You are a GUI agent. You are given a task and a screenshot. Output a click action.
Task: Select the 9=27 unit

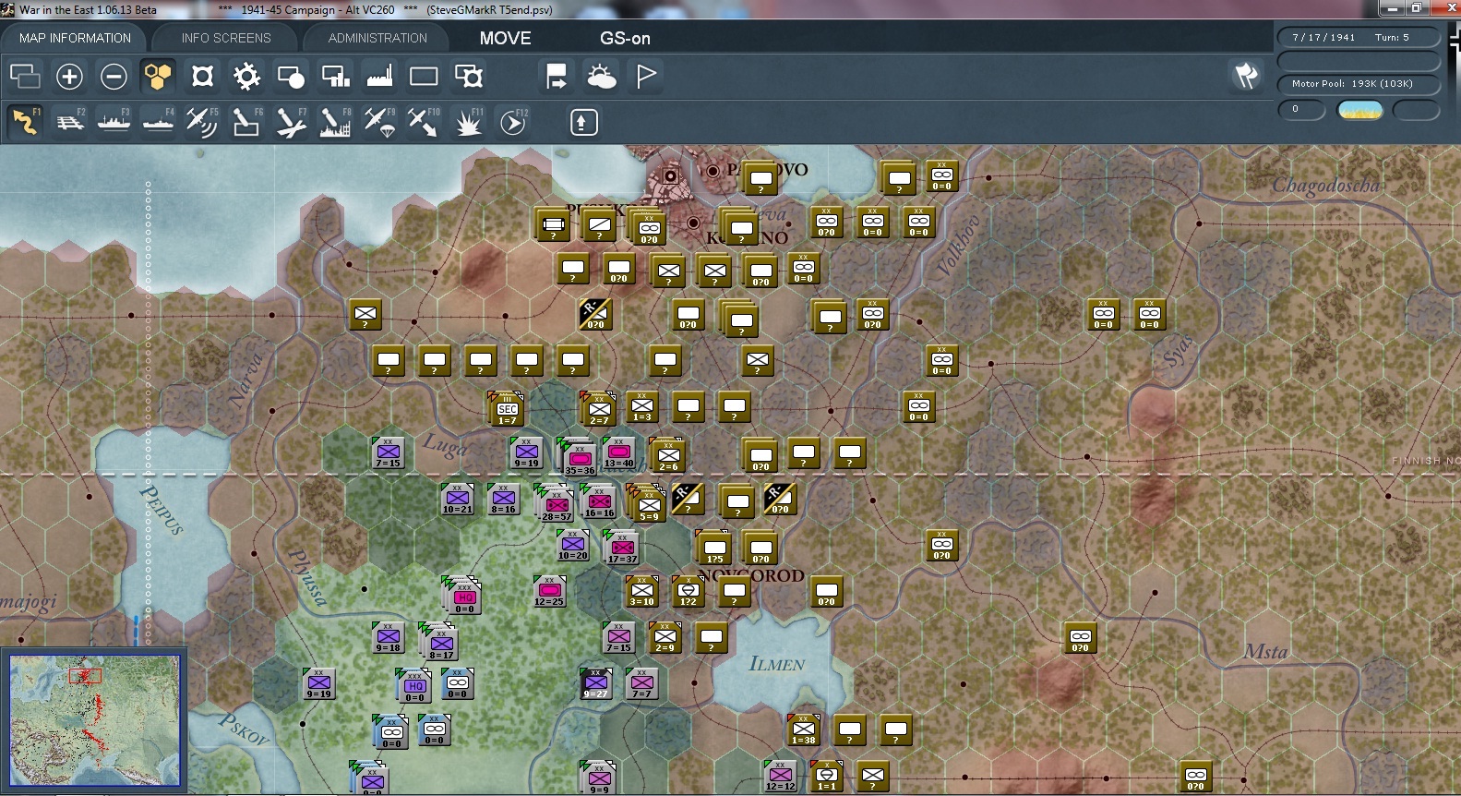tap(595, 683)
